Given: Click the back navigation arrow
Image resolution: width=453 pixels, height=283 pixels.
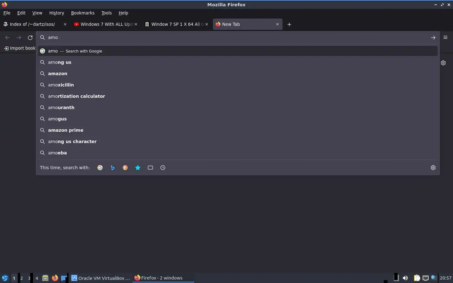Looking at the screenshot, I should 8,37.
